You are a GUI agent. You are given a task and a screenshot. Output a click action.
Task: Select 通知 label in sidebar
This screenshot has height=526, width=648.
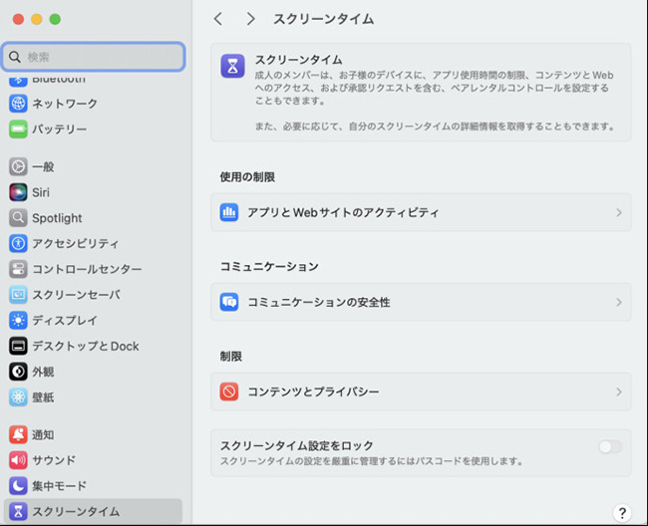43,434
